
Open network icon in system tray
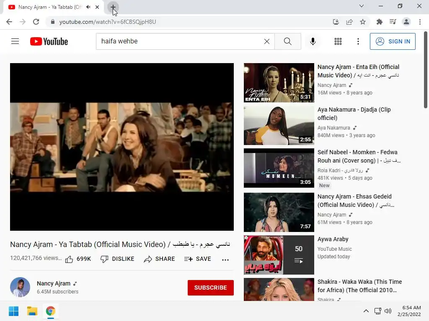(378, 311)
